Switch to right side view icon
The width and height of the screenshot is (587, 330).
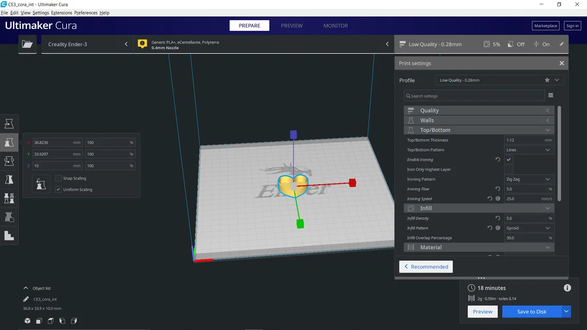pyautogui.click(x=74, y=320)
